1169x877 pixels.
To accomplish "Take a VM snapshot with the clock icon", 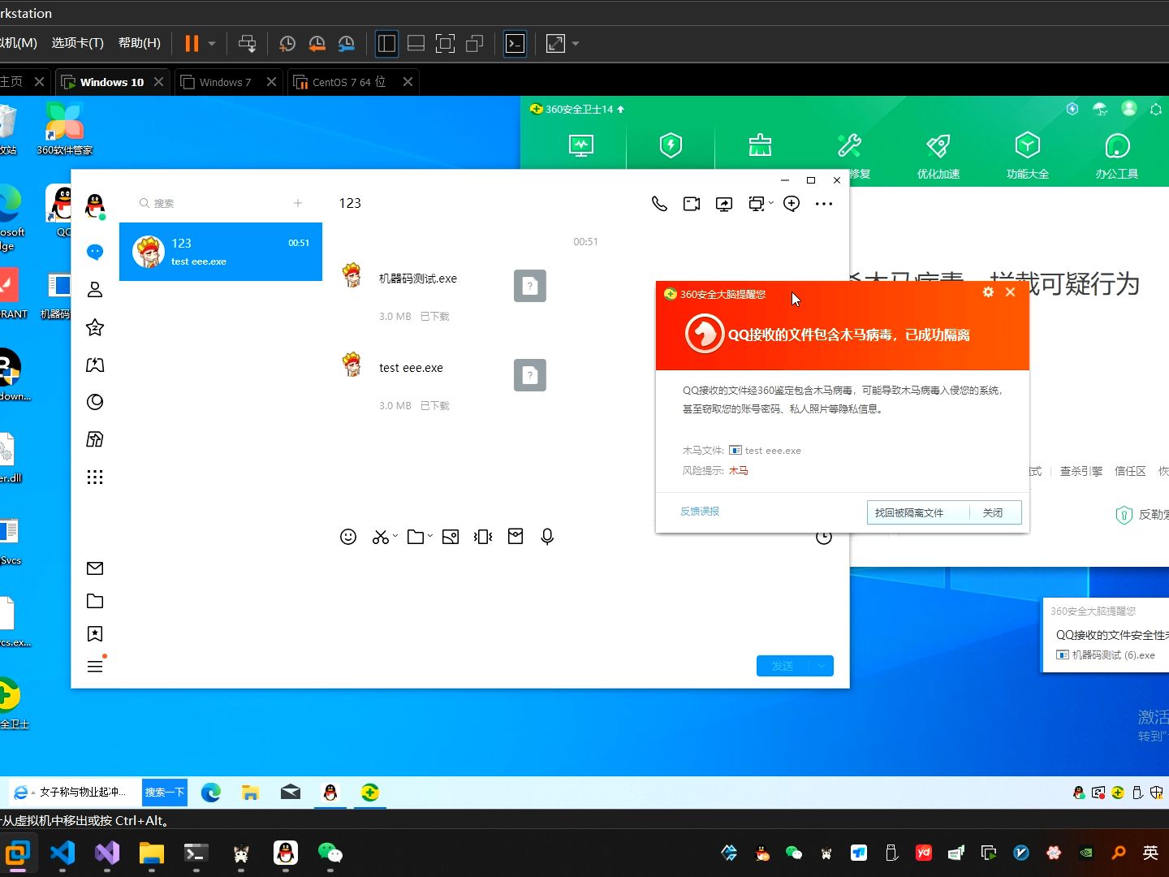I will click(287, 44).
